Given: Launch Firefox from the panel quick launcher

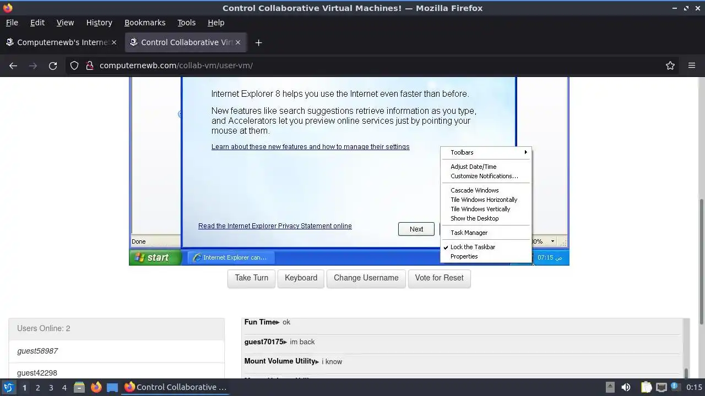Looking at the screenshot, I should pyautogui.click(x=96, y=387).
